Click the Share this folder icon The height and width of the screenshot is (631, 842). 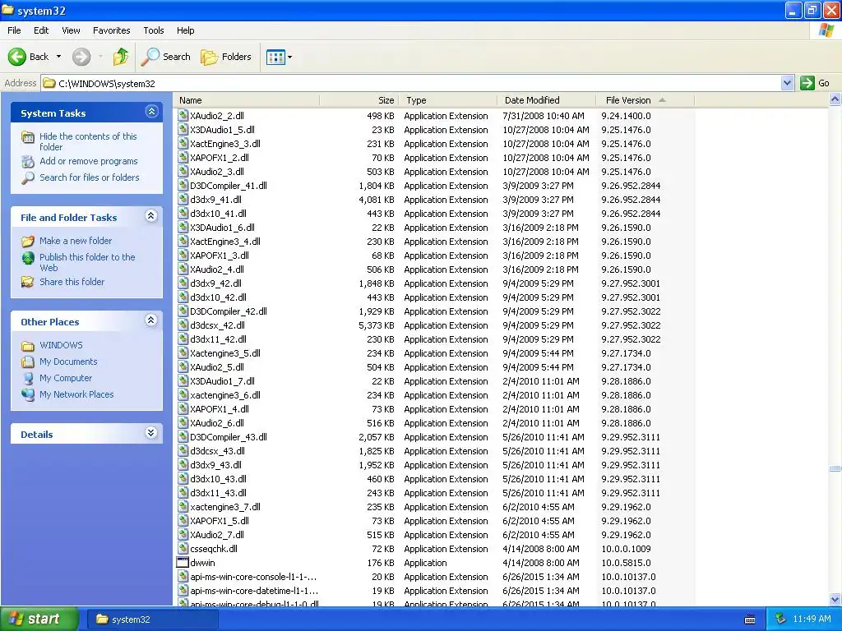[x=28, y=282]
